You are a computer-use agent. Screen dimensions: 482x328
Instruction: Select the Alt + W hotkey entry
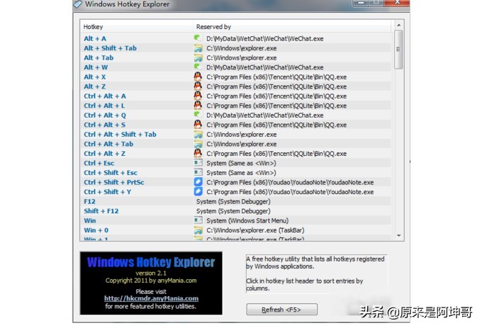(96, 67)
